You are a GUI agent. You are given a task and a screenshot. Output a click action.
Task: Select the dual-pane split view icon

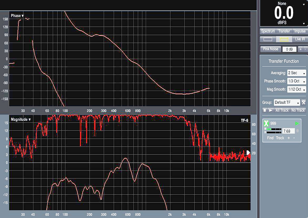[x=284, y=39]
